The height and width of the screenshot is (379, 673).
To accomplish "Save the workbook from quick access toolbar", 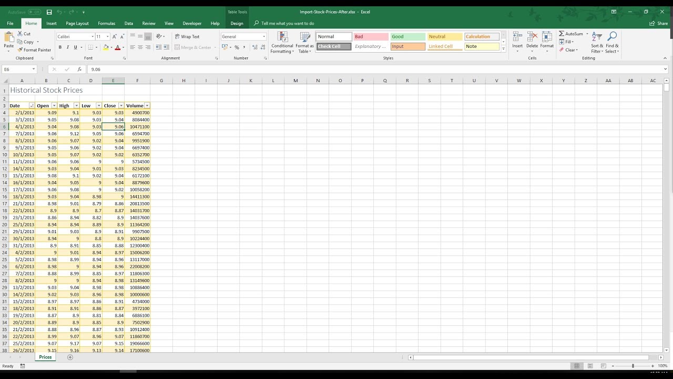I will 49,12.
